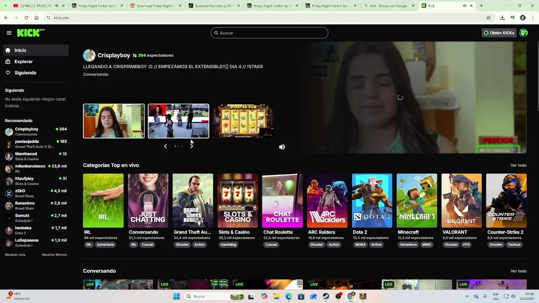Bookmark this page with the star icon

click(x=488, y=18)
